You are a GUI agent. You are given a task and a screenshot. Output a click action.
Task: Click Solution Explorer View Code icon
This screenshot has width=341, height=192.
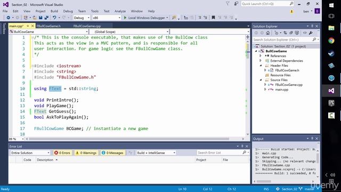pyautogui.click(x=305, y=33)
